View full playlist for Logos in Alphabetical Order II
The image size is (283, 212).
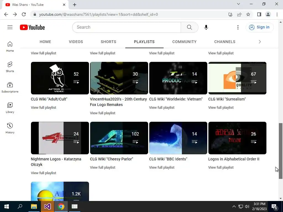221,167
